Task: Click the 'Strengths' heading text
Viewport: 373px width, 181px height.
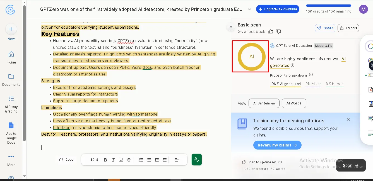Action: point(50,81)
